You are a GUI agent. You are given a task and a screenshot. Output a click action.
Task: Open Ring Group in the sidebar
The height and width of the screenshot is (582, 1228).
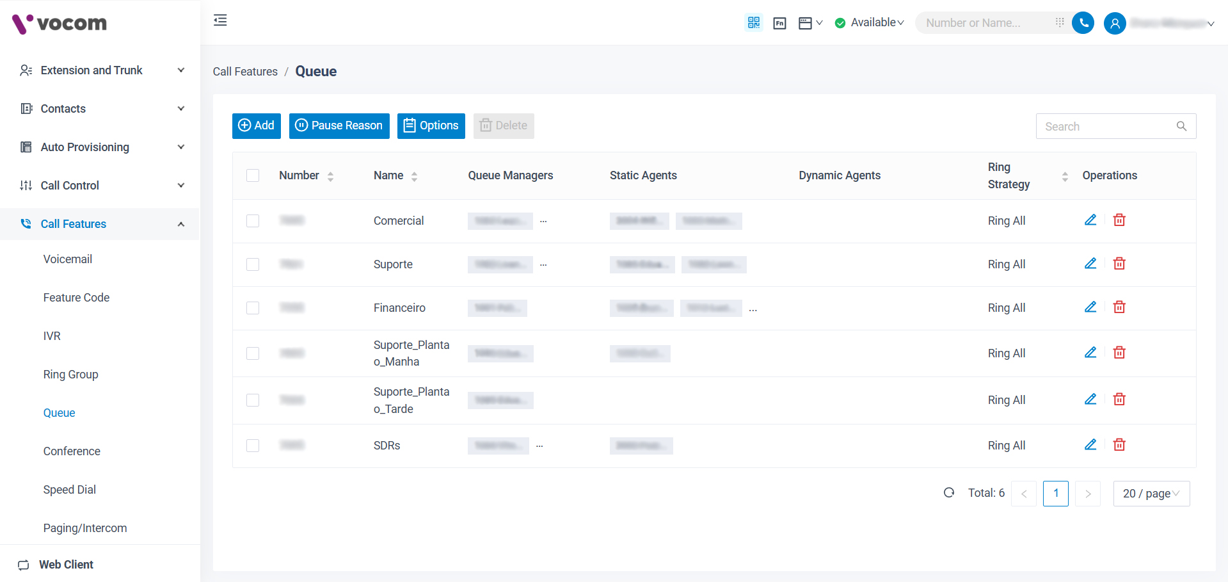(x=71, y=375)
